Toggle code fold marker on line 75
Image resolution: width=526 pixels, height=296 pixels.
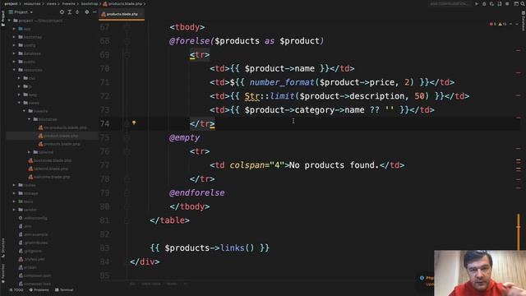(127, 137)
